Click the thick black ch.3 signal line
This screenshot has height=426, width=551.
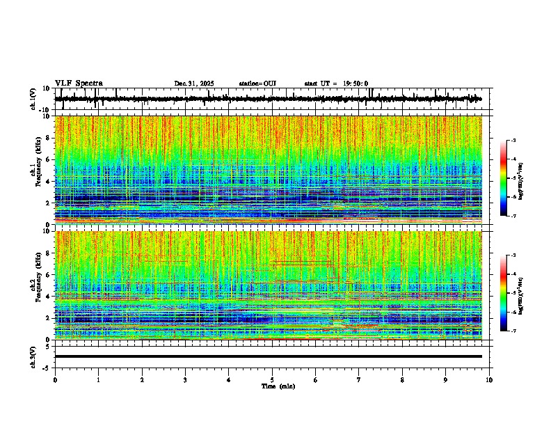click(x=269, y=356)
